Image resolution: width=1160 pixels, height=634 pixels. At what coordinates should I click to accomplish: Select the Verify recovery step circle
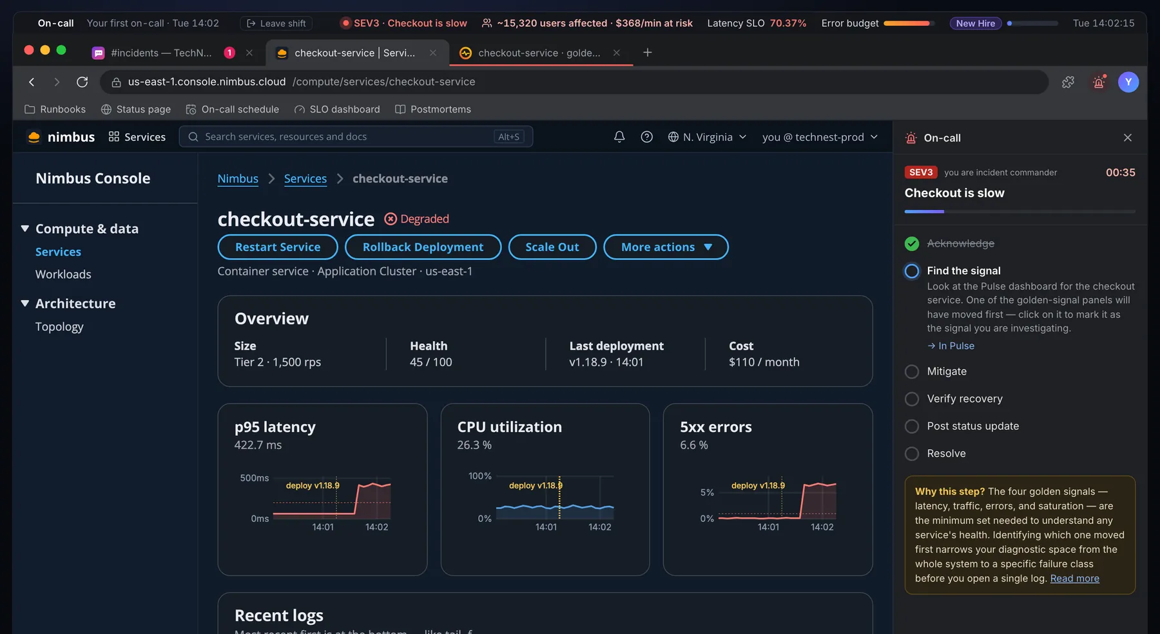click(912, 399)
